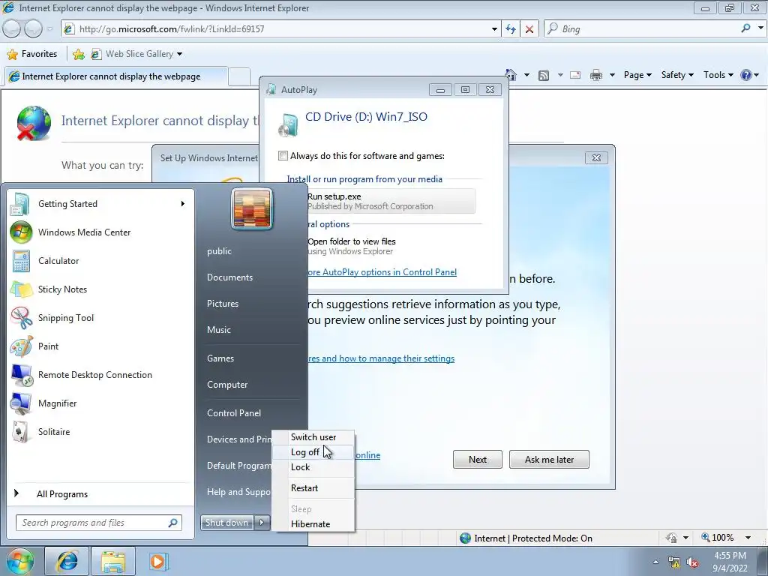Click the user account picture
Image resolution: width=768 pixels, height=576 pixels.
click(x=252, y=208)
